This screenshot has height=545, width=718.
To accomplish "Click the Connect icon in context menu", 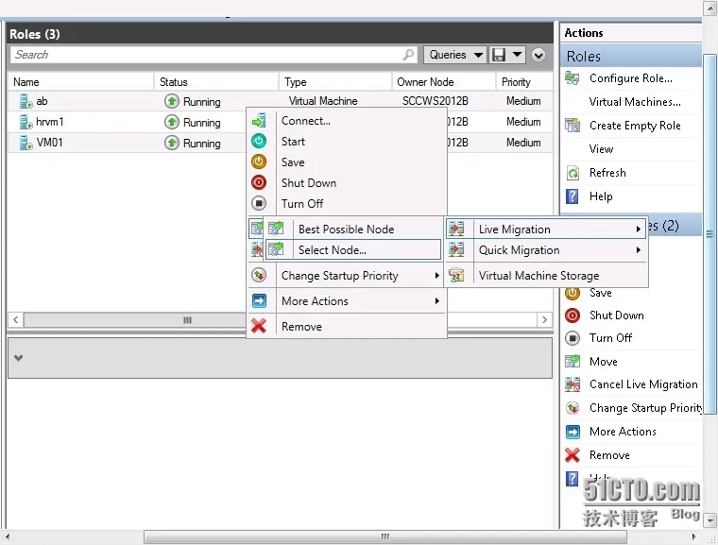I will 259,121.
